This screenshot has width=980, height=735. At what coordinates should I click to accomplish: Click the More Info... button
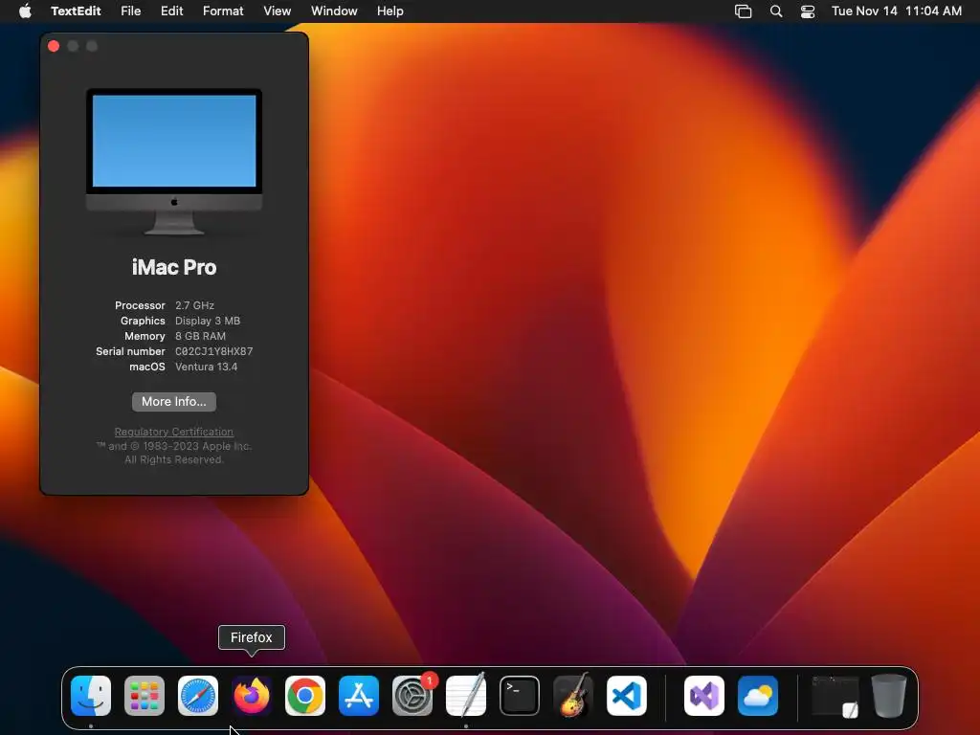174,402
